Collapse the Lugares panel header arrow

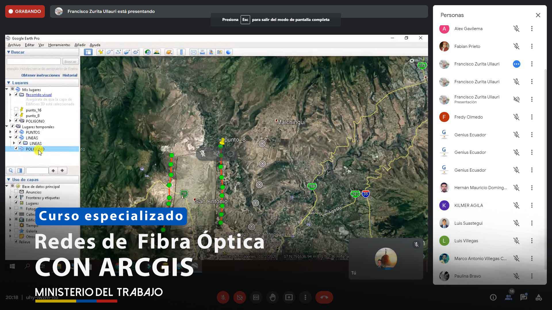pos(9,83)
